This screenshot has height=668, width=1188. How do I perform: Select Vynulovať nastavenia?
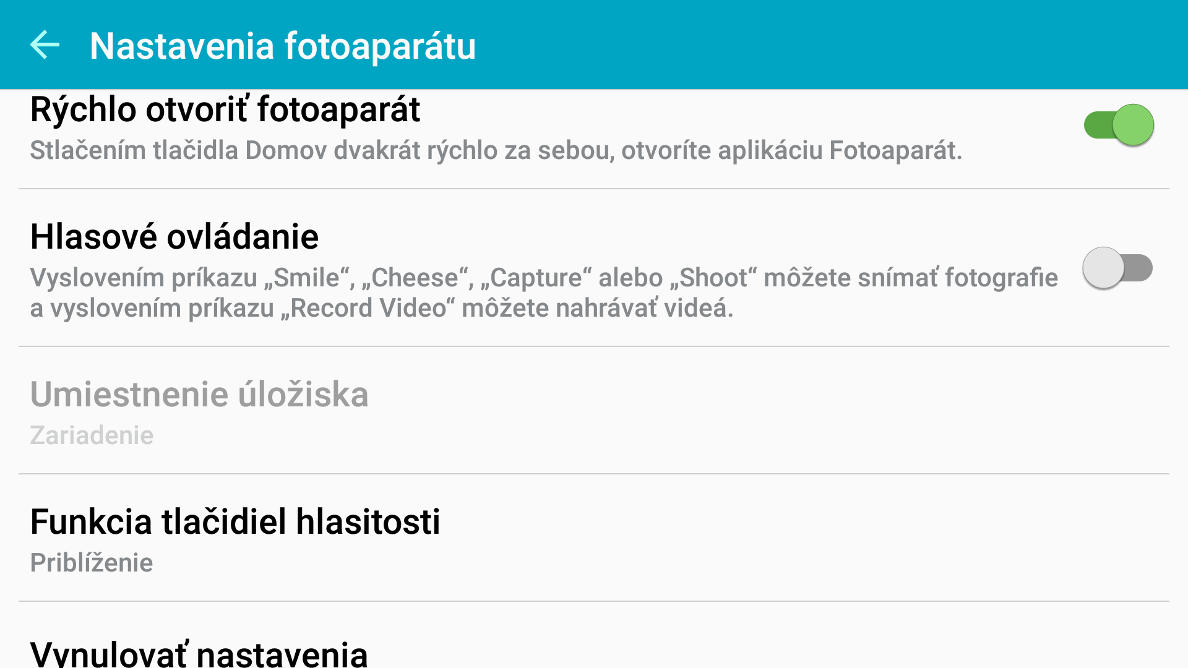(x=594, y=636)
